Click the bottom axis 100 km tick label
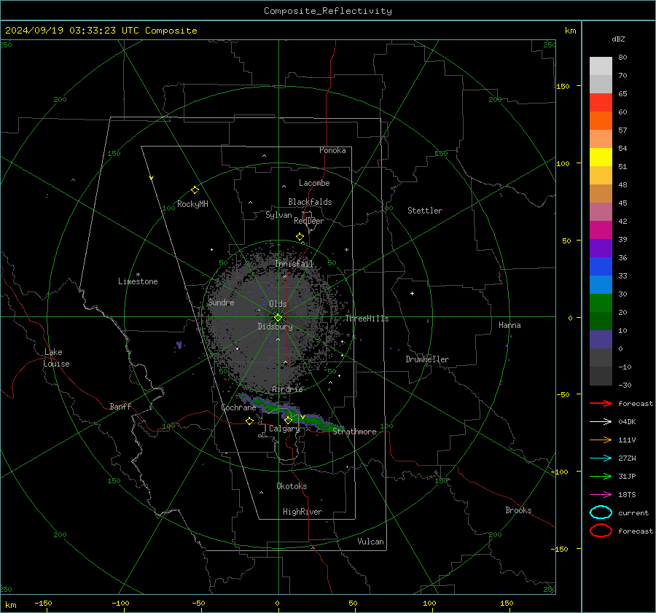656x613 pixels. (x=429, y=603)
